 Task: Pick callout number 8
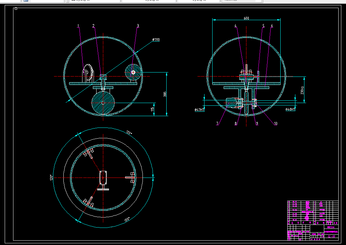236,124
